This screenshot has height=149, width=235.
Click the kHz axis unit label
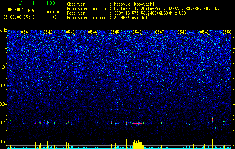(x=3, y=30)
